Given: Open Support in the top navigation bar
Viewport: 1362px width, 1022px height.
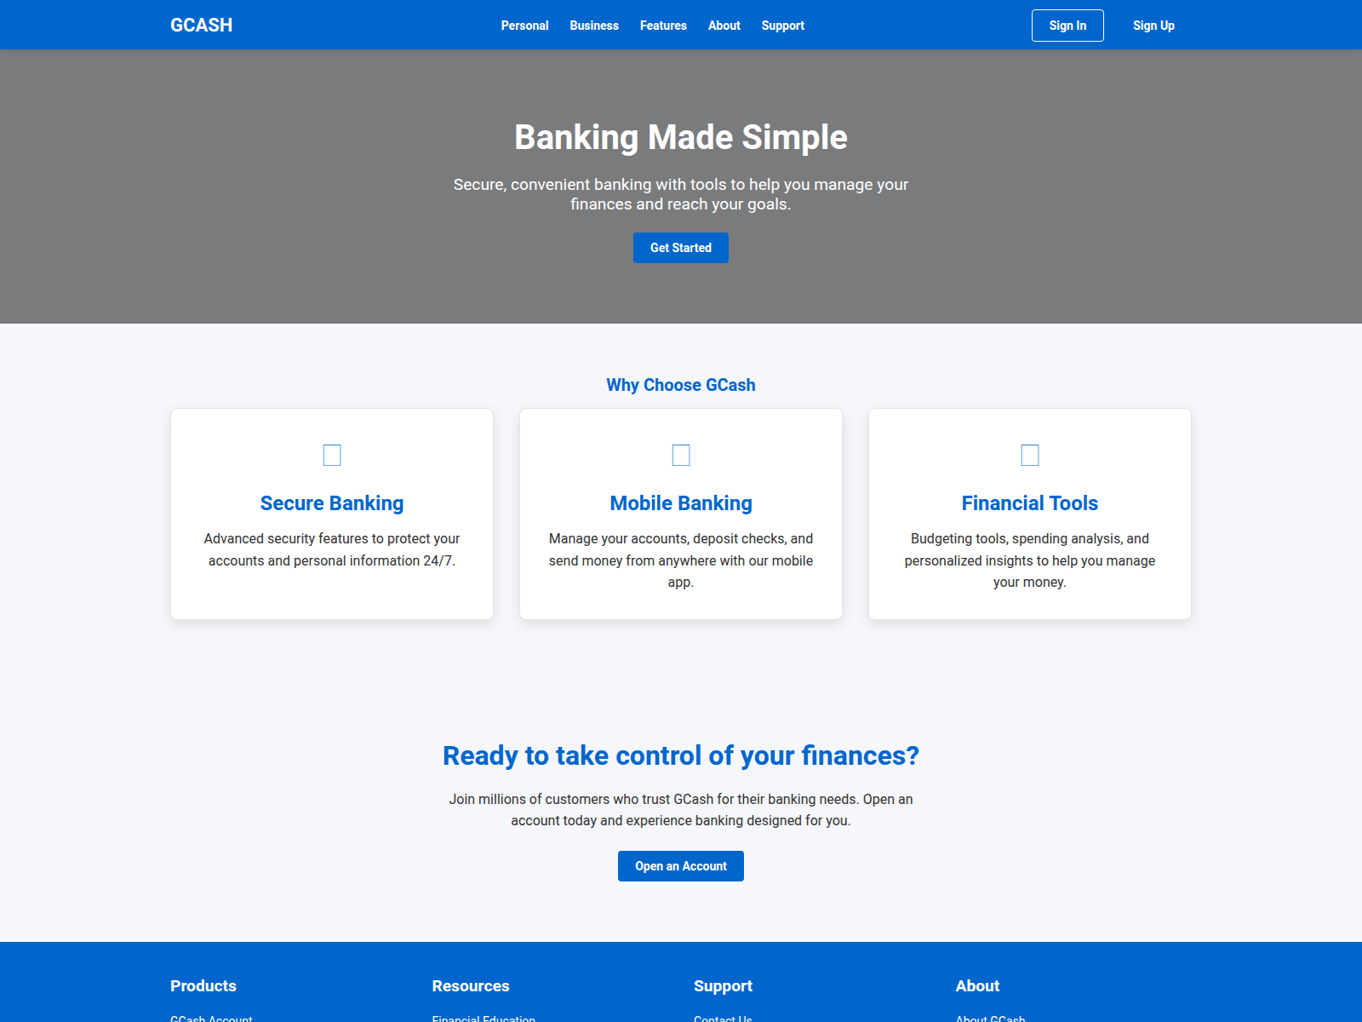Looking at the screenshot, I should [x=783, y=26].
